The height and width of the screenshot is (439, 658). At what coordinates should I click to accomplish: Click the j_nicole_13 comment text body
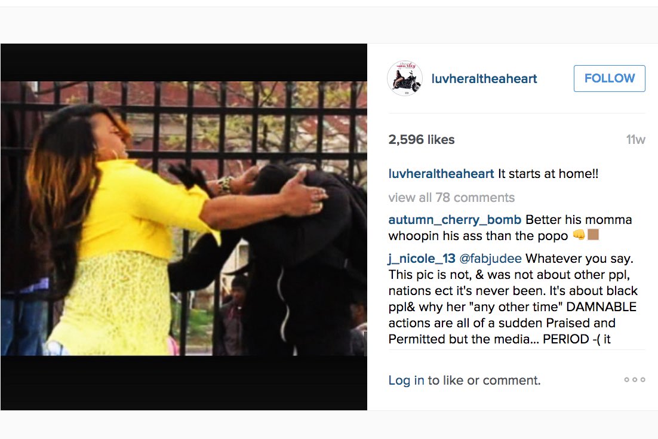(x=513, y=299)
